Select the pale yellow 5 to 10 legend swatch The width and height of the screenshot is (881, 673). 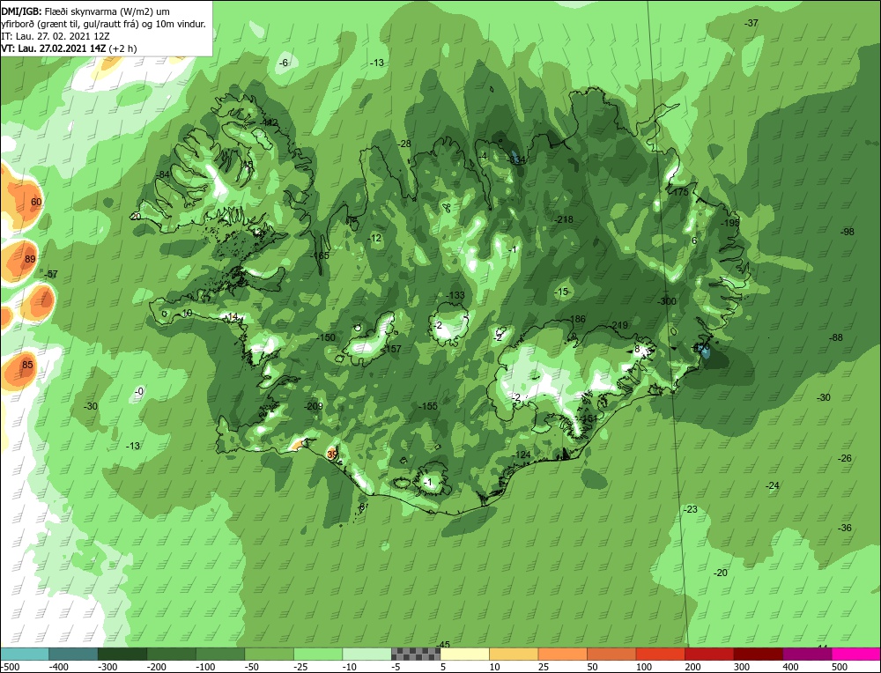(464, 654)
